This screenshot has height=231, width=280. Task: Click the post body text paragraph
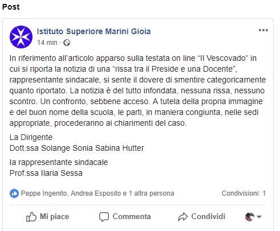pos(137,90)
